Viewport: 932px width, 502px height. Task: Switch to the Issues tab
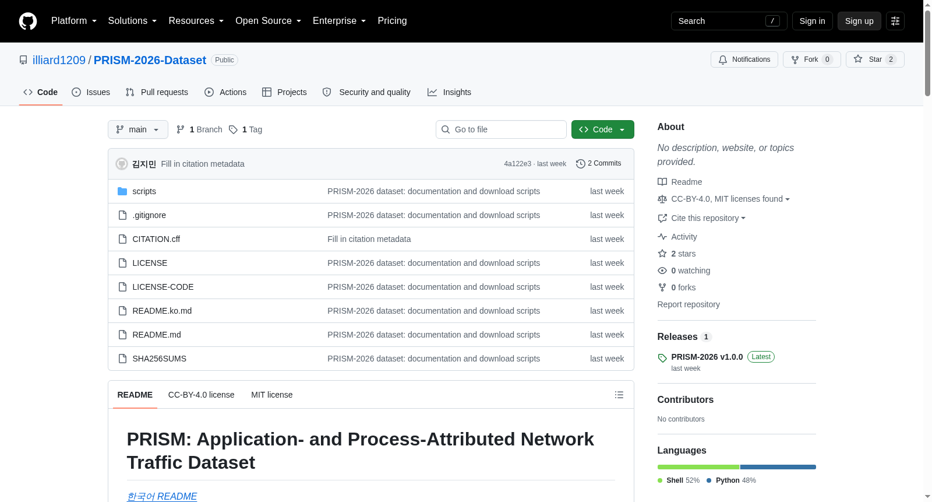click(91, 92)
